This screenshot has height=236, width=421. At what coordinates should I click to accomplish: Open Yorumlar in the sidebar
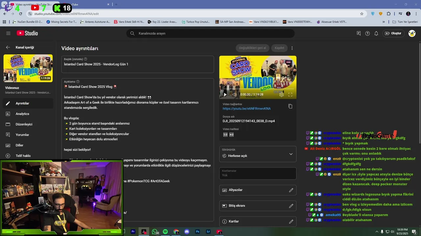28,135
